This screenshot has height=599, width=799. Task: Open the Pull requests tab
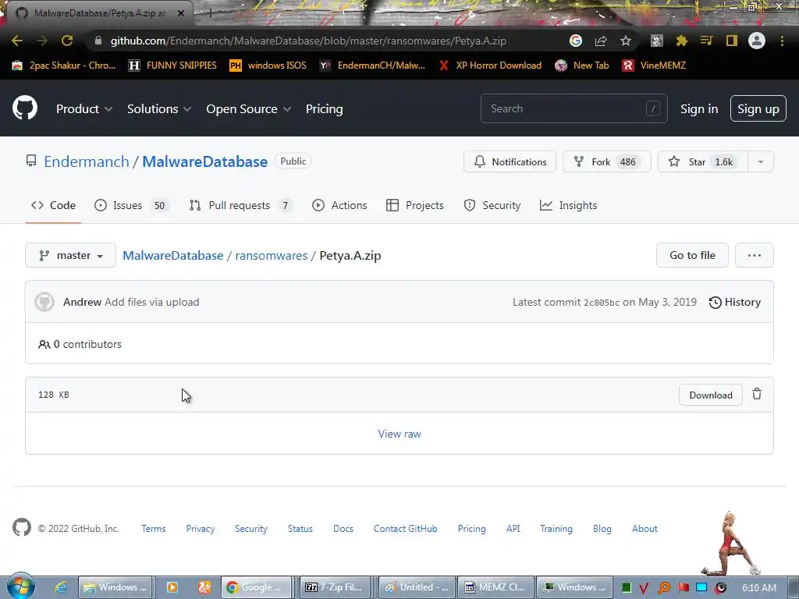[x=240, y=205]
